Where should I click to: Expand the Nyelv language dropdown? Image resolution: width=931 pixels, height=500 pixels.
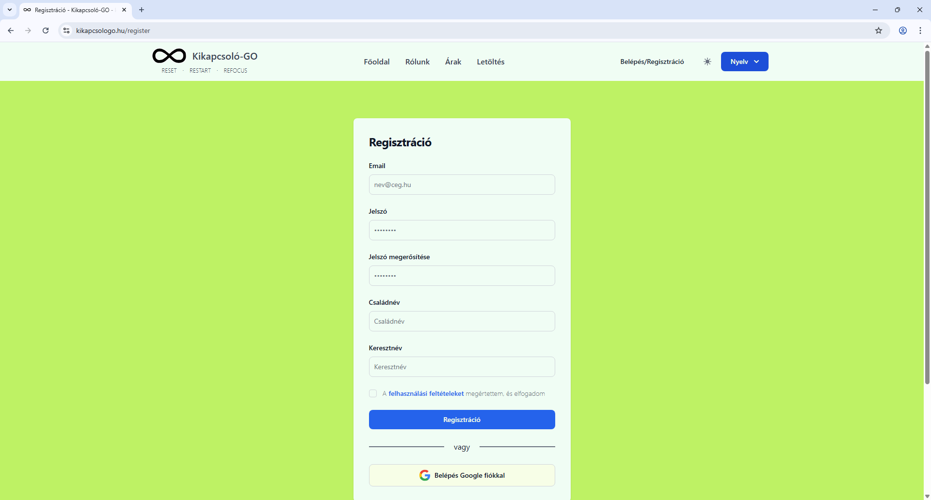coord(744,62)
